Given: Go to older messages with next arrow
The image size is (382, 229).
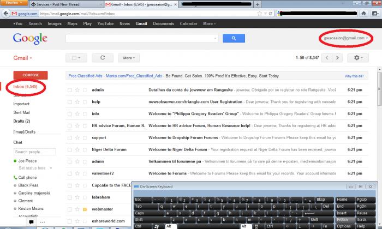Looking at the screenshot, I should click(337, 58).
